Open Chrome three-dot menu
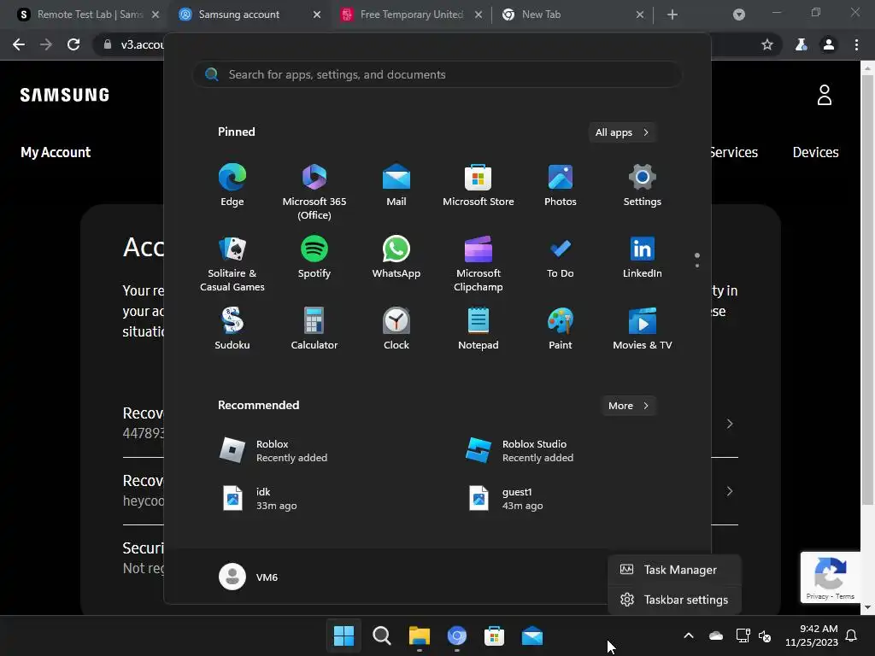Viewport: 875px width, 656px height. [x=856, y=44]
